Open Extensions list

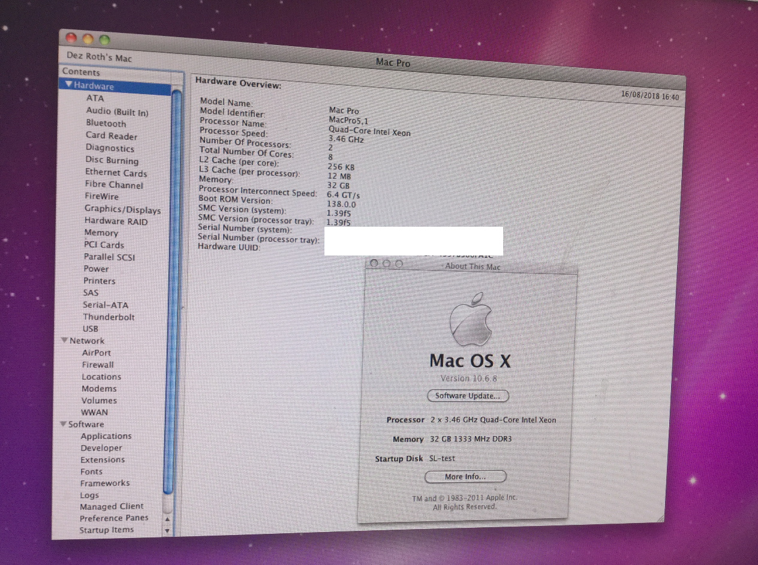pyautogui.click(x=103, y=459)
